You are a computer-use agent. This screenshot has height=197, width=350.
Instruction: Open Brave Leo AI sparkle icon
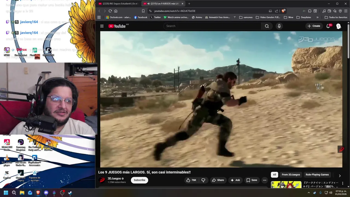pyautogui.click(x=335, y=11)
